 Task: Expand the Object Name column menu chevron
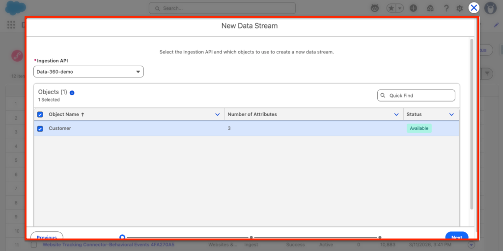point(218,115)
